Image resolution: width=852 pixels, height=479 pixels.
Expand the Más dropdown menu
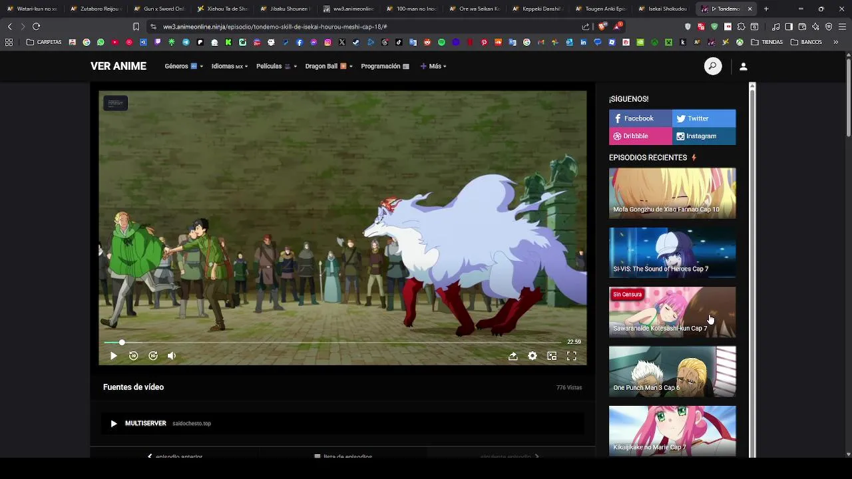point(433,67)
